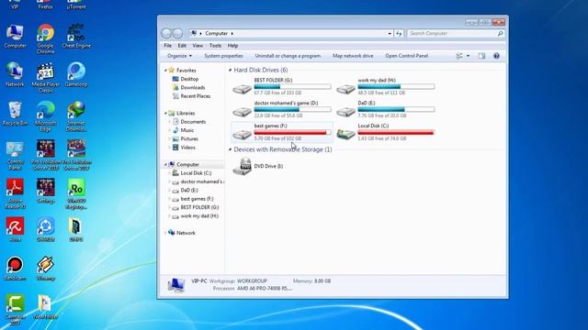Open the File menu

click(167, 46)
